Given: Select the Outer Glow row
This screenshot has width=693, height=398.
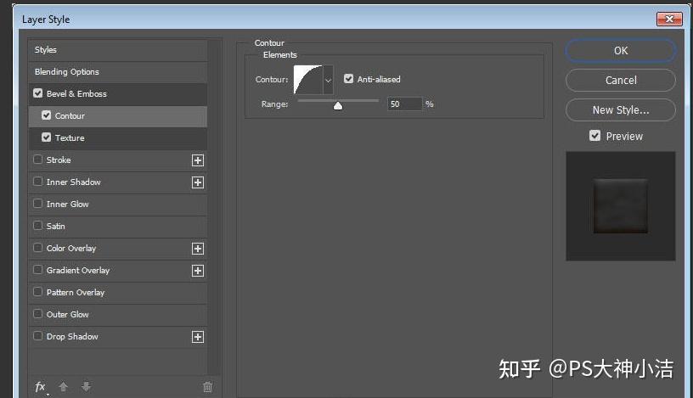Looking at the screenshot, I should pyautogui.click(x=118, y=315).
